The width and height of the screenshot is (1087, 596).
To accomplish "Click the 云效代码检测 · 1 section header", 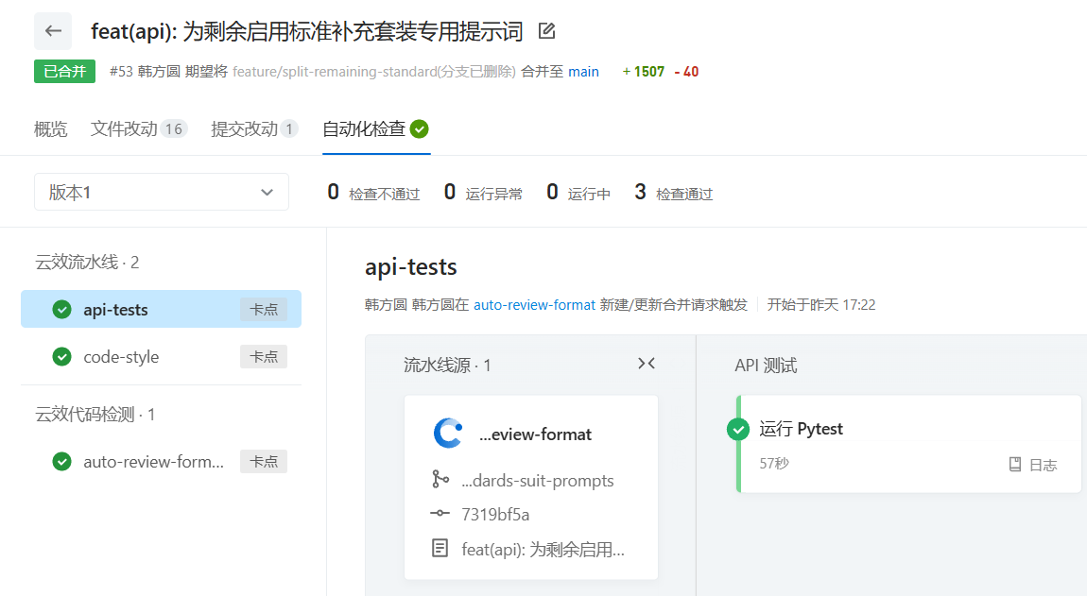I will click(95, 415).
